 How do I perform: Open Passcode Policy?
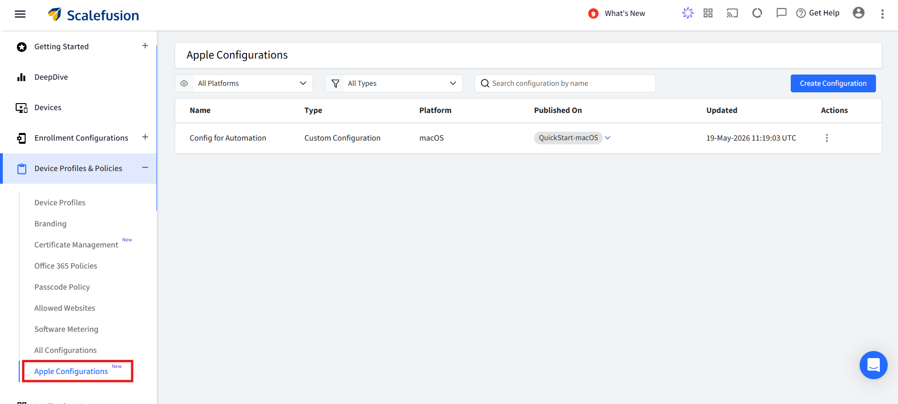pyautogui.click(x=62, y=287)
